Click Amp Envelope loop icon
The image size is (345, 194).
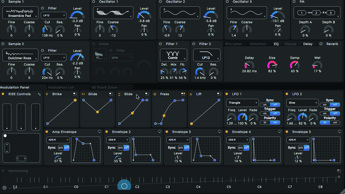click(x=99, y=131)
